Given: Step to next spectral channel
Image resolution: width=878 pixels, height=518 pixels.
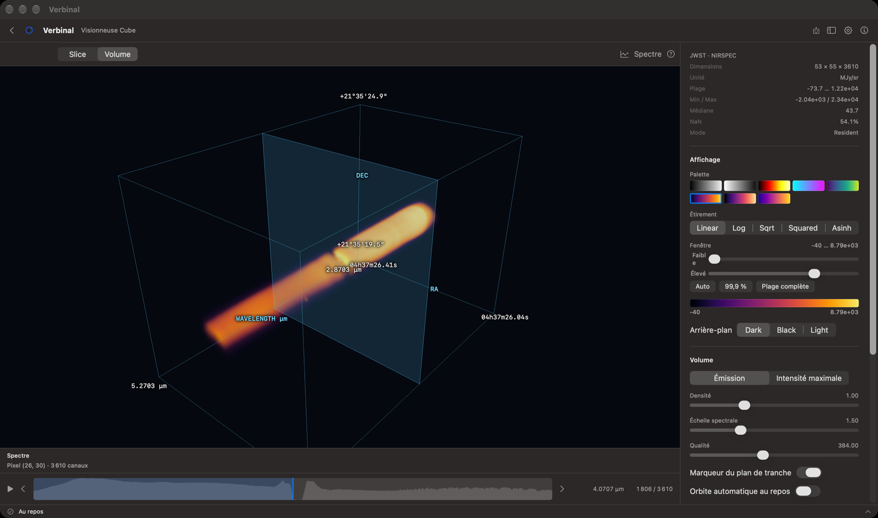Looking at the screenshot, I should pos(562,489).
